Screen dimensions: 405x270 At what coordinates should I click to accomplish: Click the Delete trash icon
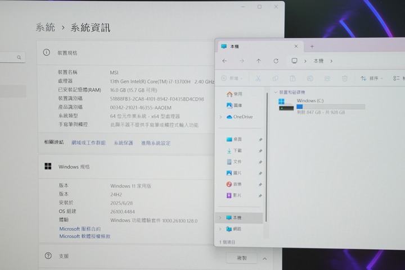pyautogui.click(x=345, y=79)
